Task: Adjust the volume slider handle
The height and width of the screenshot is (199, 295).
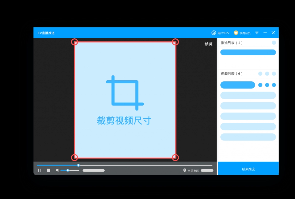Action: tap(67, 170)
